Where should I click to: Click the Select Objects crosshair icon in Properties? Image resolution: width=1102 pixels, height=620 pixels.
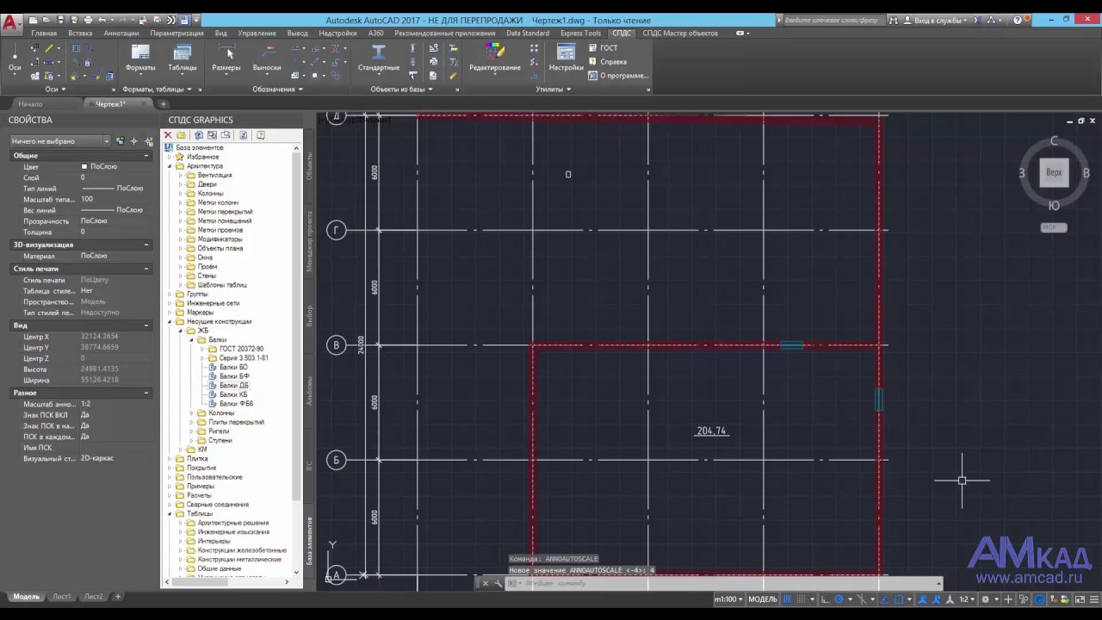tap(134, 141)
